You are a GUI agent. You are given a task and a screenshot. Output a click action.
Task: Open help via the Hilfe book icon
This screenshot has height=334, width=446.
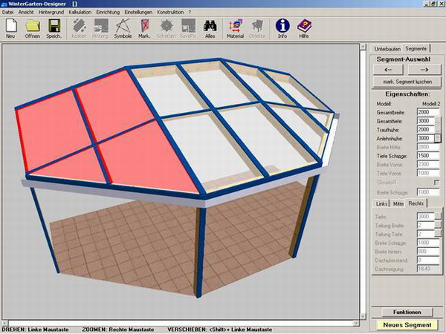(x=304, y=28)
